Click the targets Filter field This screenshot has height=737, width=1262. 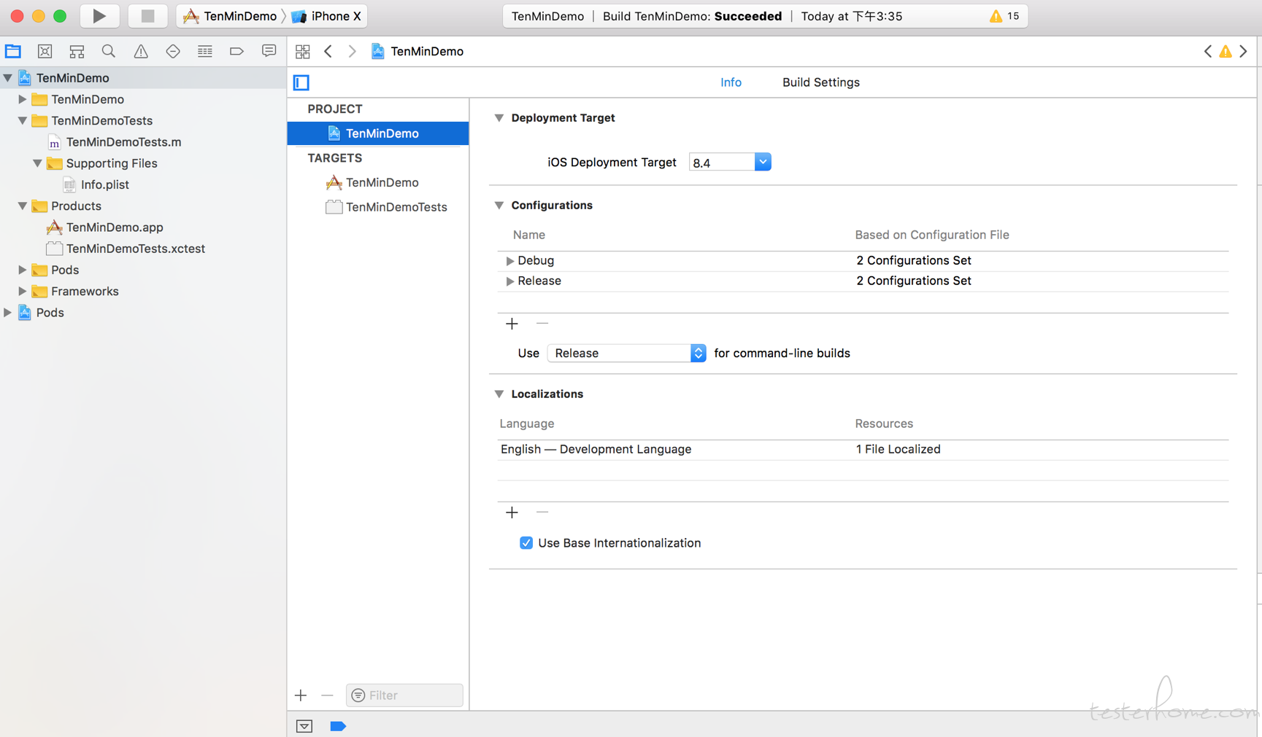tap(405, 695)
